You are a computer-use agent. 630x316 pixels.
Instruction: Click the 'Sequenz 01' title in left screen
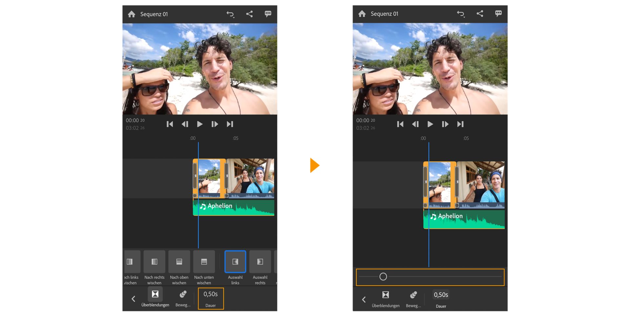tap(154, 14)
